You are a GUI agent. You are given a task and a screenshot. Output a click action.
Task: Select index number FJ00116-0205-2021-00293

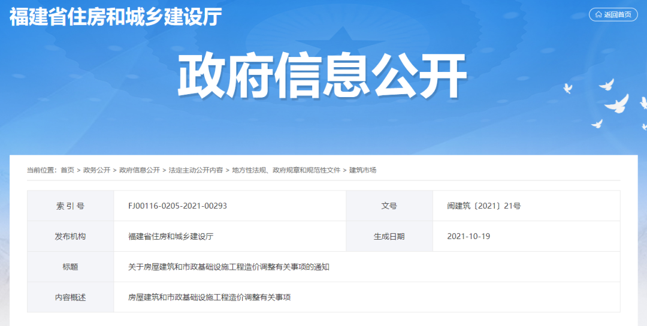click(177, 206)
